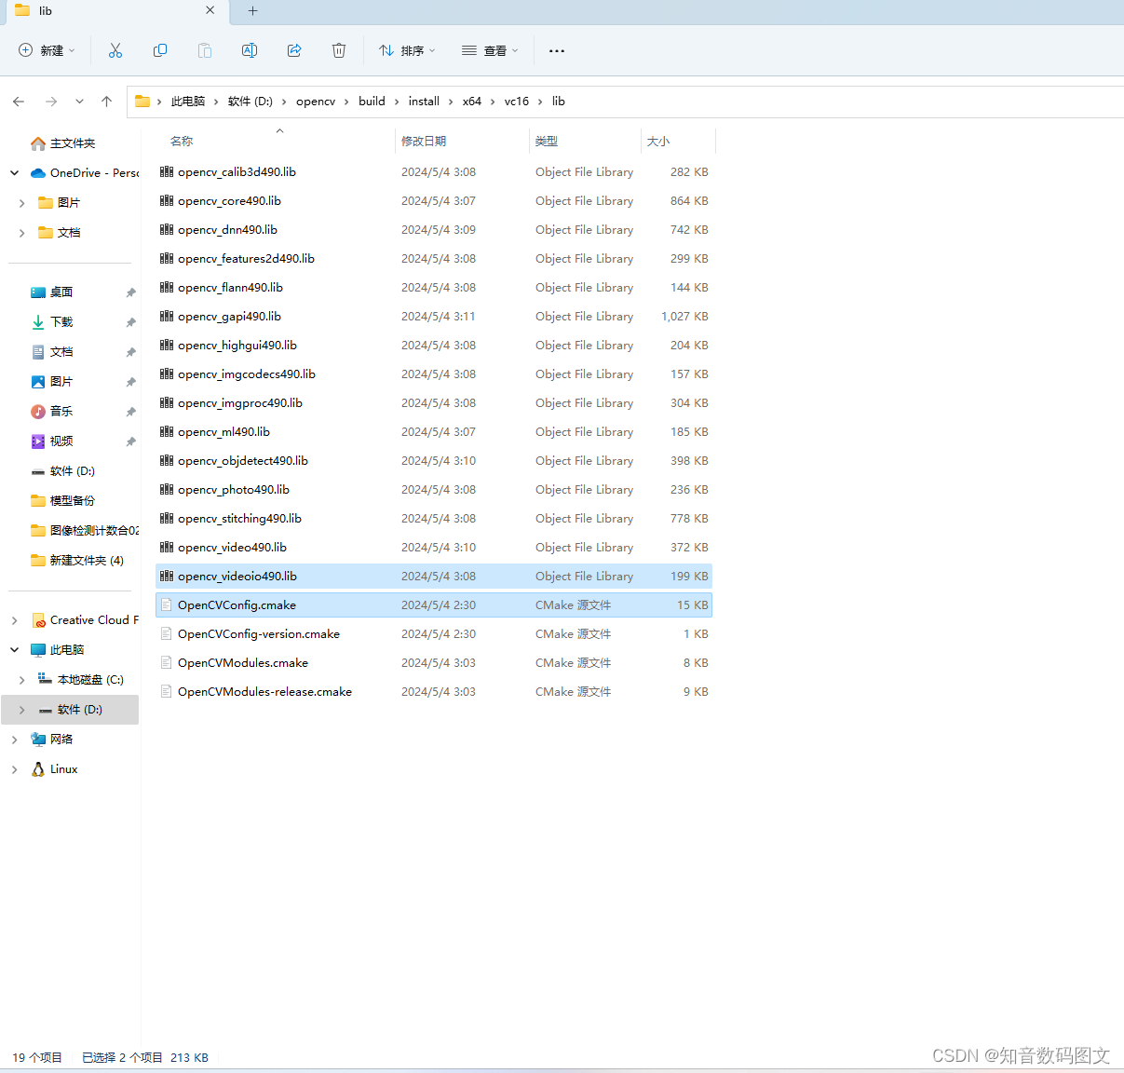Click the Creative Cloud Files icon

[38, 620]
